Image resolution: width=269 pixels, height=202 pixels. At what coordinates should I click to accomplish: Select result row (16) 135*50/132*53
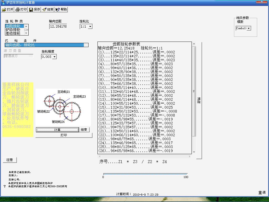(x=138, y=111)
